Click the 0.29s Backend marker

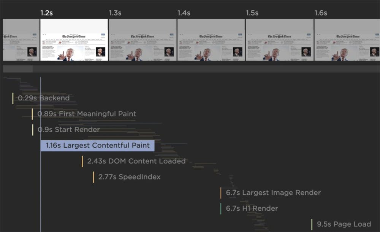pyautogui.click(x=44, y=98)
